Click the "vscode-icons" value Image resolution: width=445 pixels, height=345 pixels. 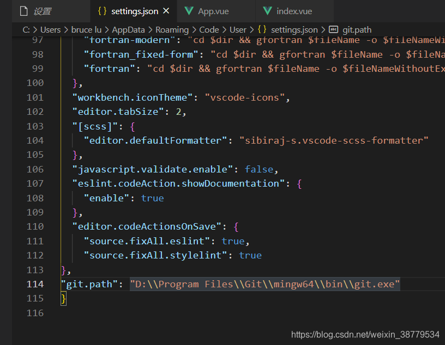245,98
